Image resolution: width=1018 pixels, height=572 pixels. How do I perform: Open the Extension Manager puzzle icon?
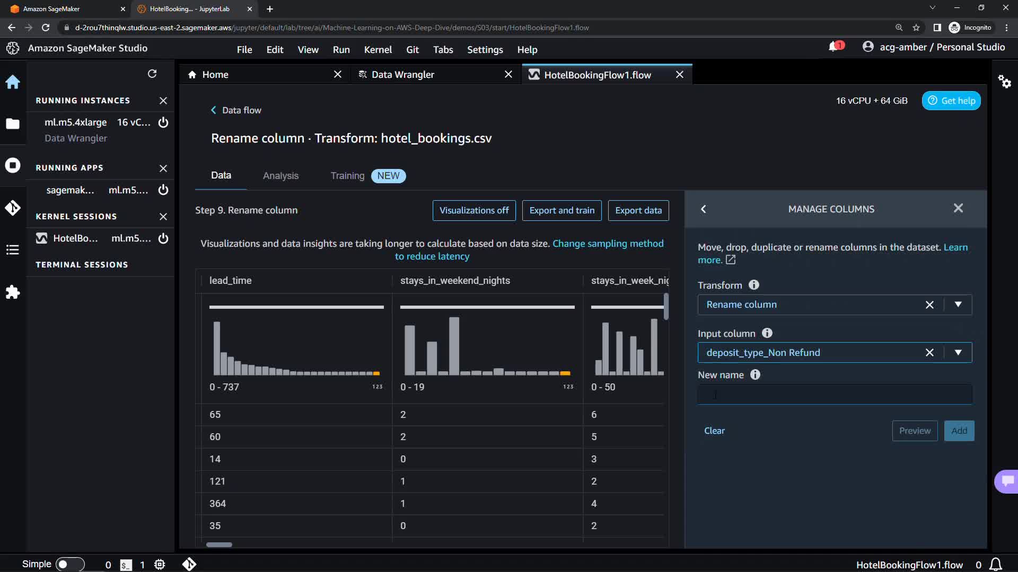click(x=13, y=292)
